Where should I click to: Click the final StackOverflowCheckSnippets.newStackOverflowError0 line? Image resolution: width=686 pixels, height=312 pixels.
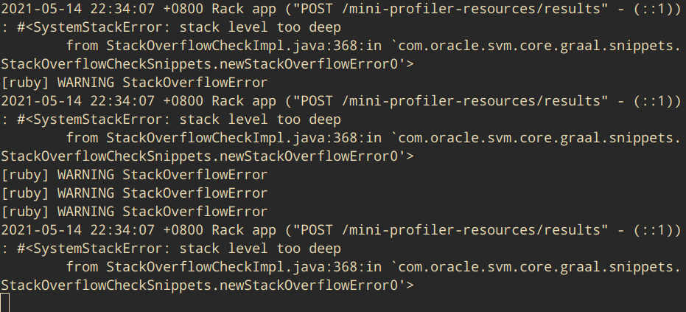pos(207,285)
